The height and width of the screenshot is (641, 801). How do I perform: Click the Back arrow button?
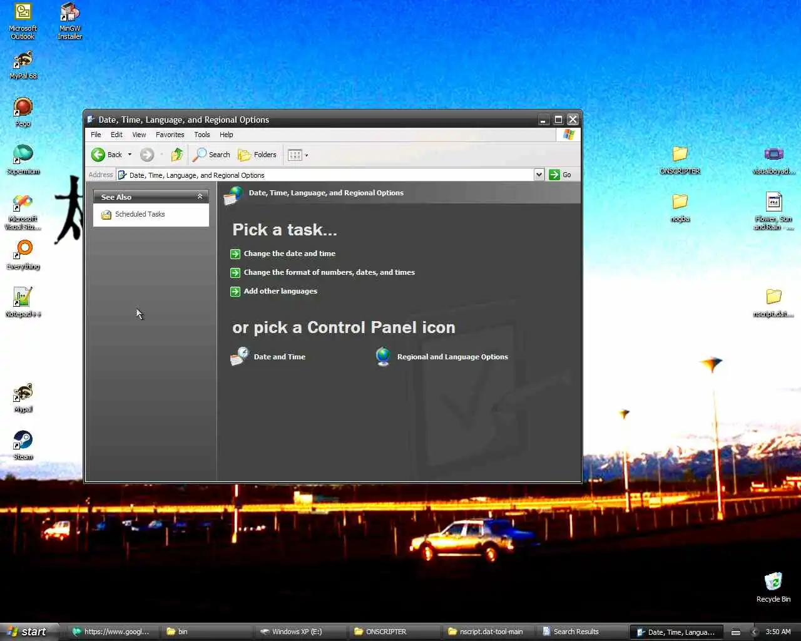point(106,155)
